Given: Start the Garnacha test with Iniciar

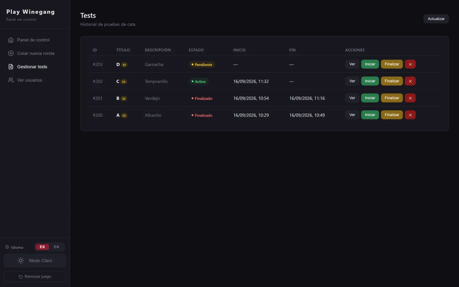Looking at the screenshot, I should (370, 64).
